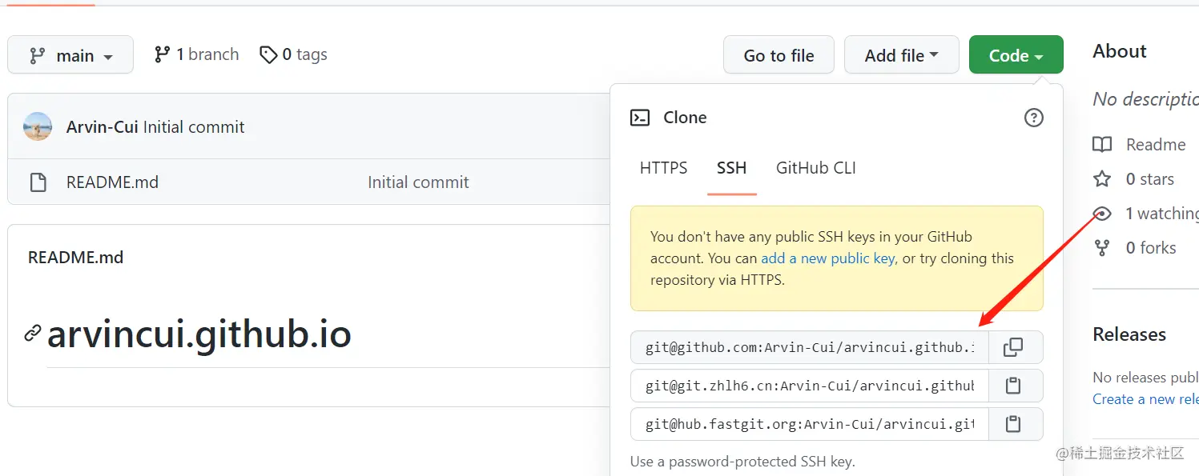Open the Clone help question-mark icon
Viewport: 1199px width, 476px height.
point(1034,118)
